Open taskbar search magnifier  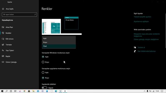pyautogui.click(x=6, y=91)
